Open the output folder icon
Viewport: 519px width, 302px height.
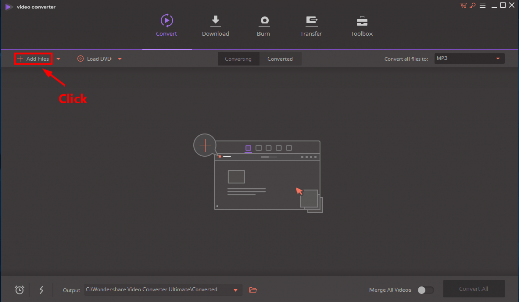tap(253, 290)
